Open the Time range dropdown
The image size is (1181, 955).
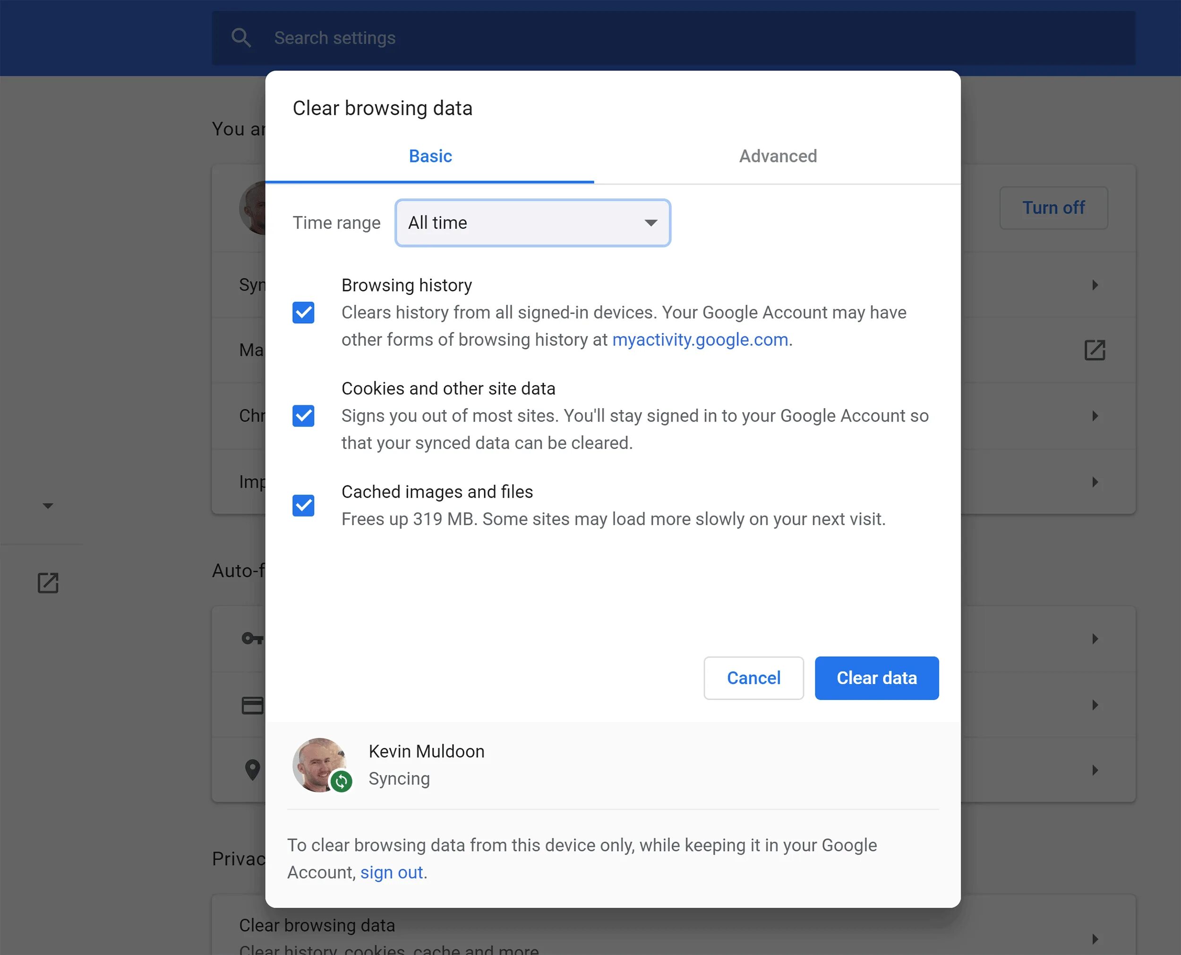pyautogui.click(x=532, y=223)
